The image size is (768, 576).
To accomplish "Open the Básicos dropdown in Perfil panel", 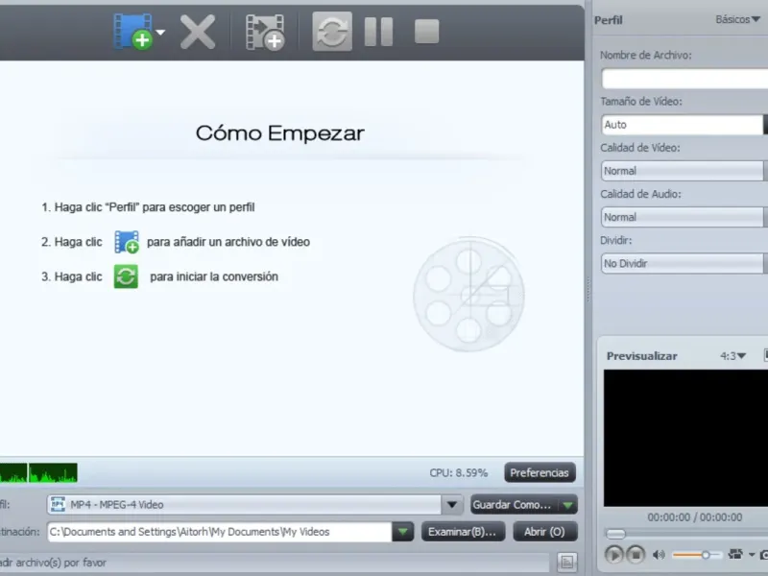I will (x=737, y=19).
